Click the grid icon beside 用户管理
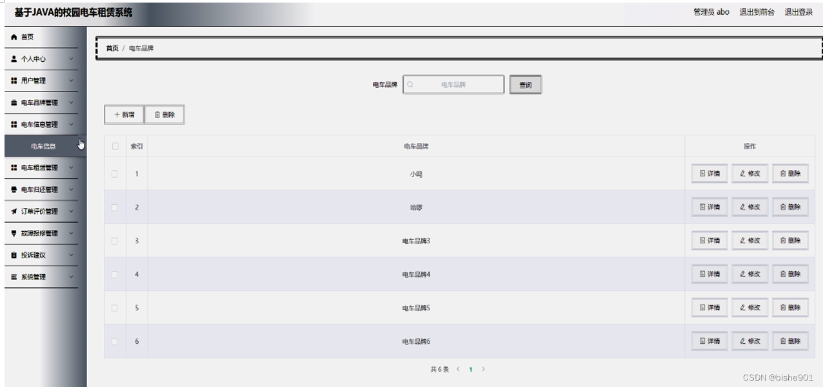Image resolution: width=823 pixels, height=387 pixels. coord(14,80)
